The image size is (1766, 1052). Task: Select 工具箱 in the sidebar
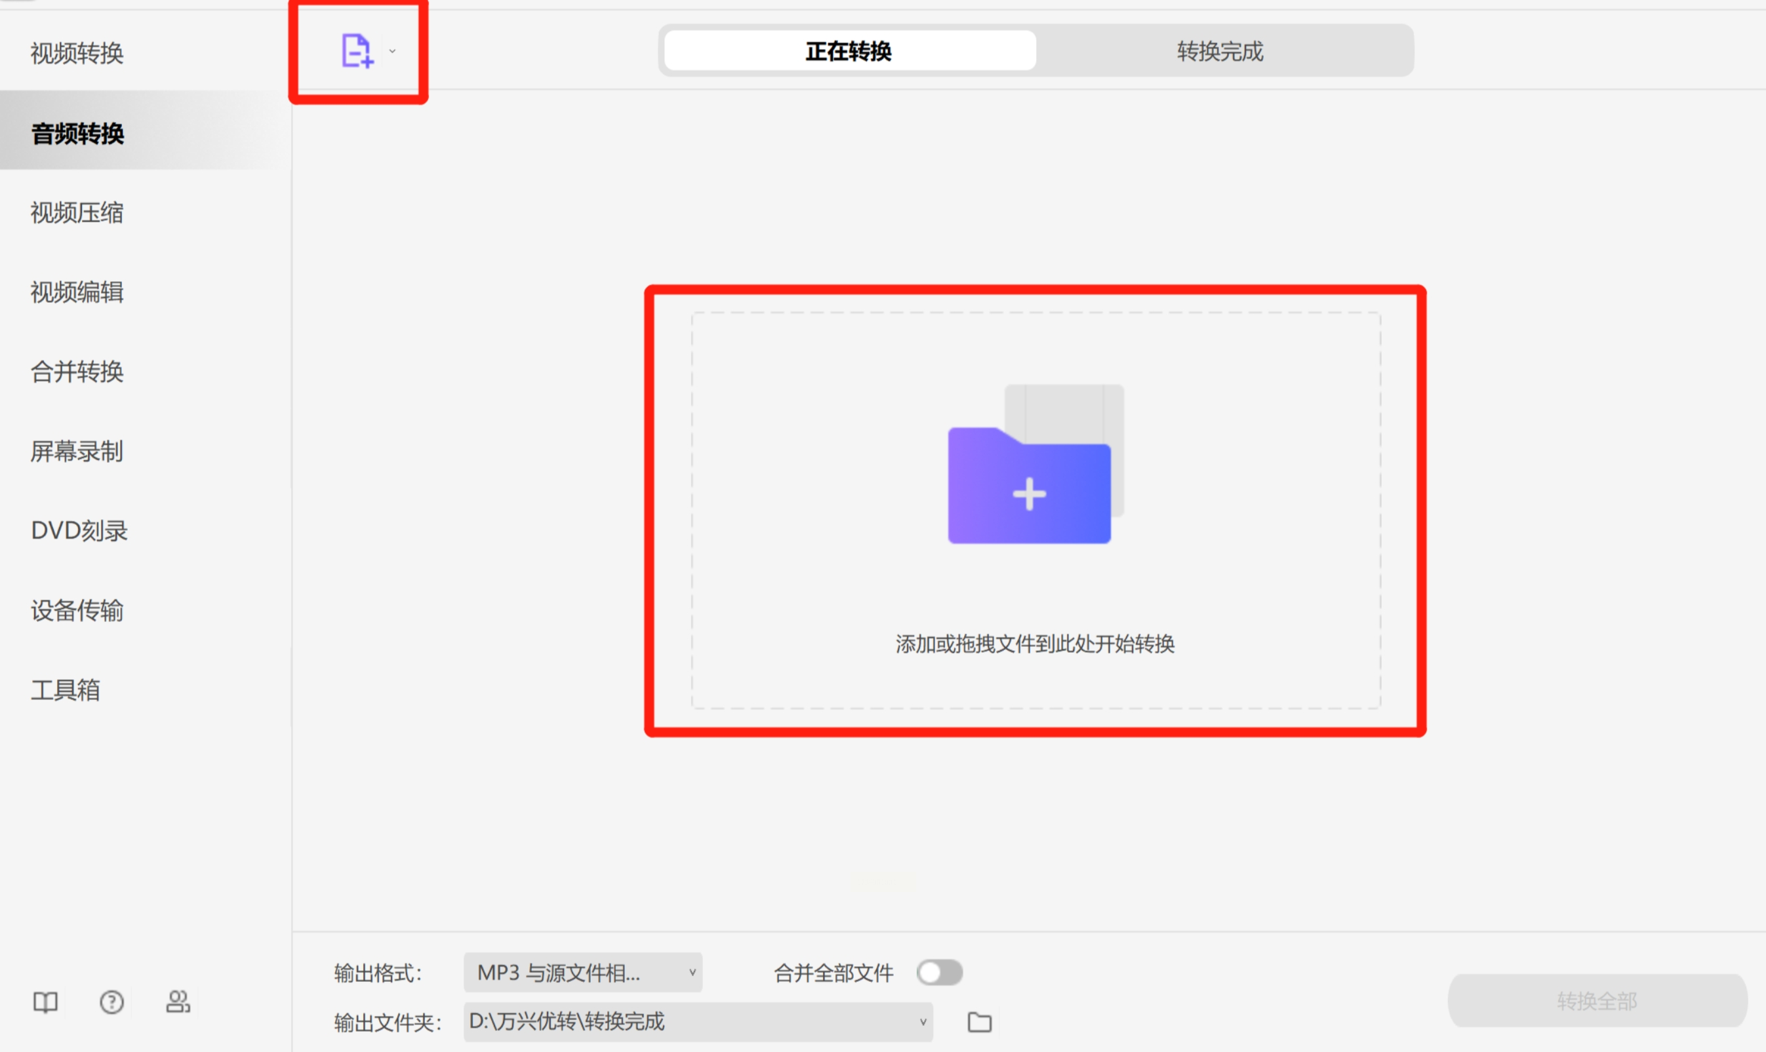click(66, 689)
